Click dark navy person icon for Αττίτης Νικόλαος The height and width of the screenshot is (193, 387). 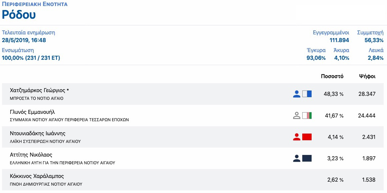click(x=297, y=158)
